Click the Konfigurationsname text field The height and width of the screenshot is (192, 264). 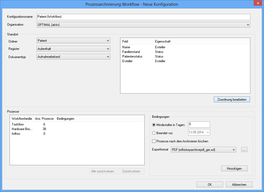tap(143, 17)
